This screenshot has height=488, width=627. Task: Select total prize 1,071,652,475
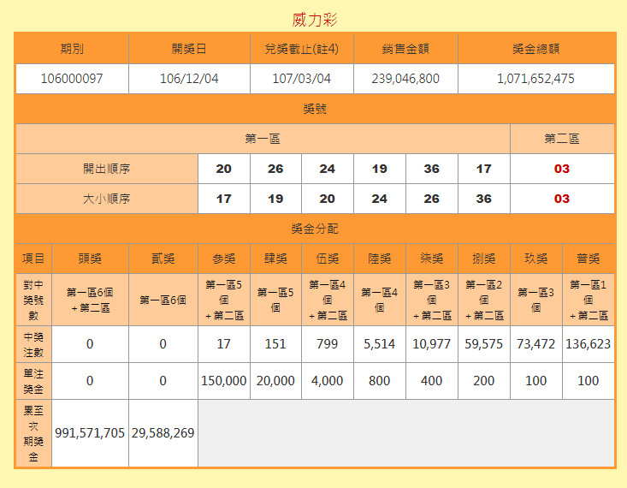coord(535,79)
